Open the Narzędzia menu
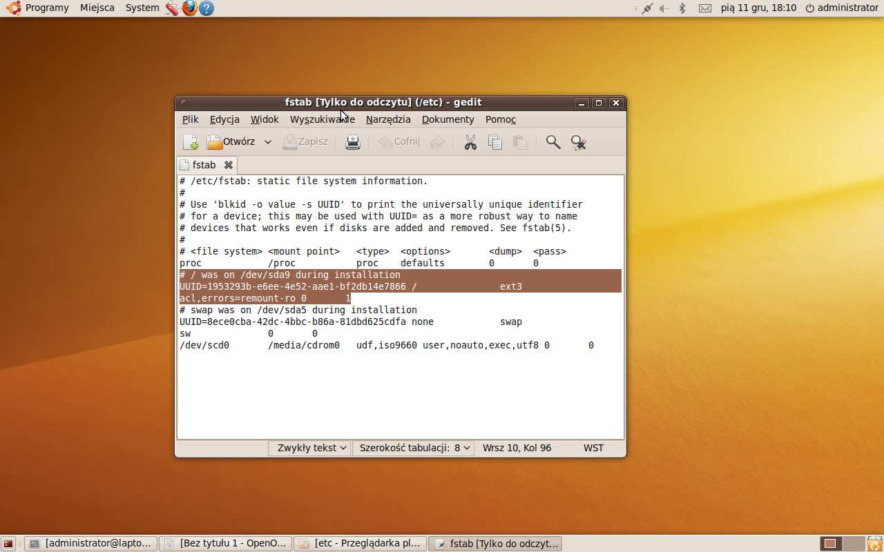The height and width of the screenshot is (552, 884). point(388,119)
